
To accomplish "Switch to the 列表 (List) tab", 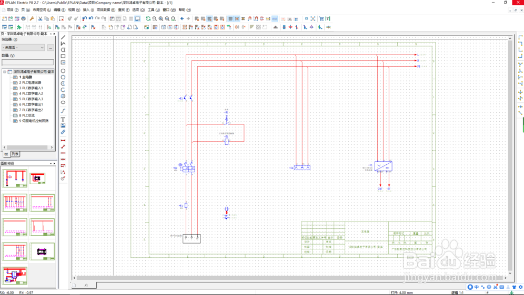I will pos(15,154).
